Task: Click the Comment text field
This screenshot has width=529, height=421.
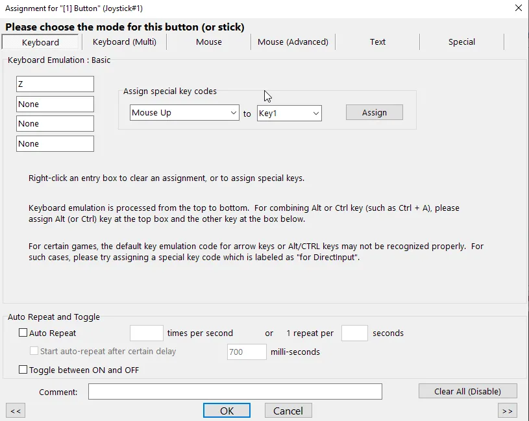Action: pyautogui.click(x=235, y=392)
